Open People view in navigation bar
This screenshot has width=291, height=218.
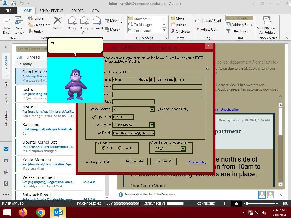click(x=6, y=172)
